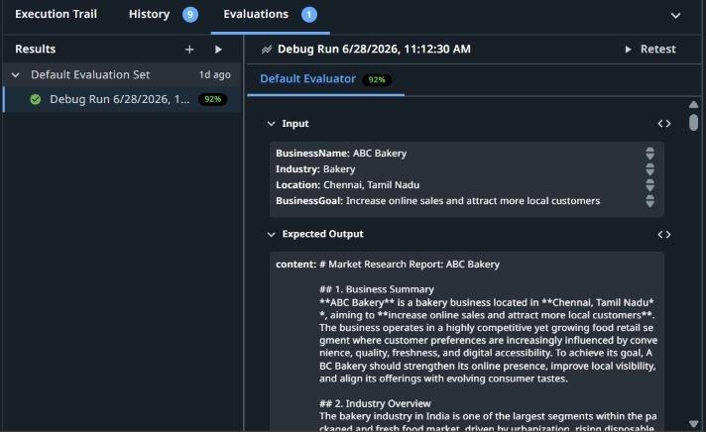Click the scrollbar up arrow
706x432 pixels.
click(693, 104)
